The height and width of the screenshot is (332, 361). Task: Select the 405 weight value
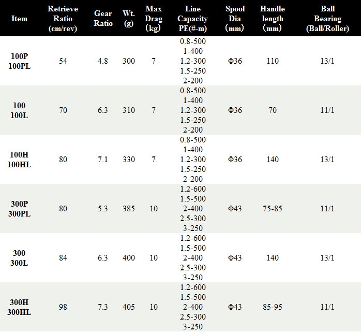tap(129, 307)
